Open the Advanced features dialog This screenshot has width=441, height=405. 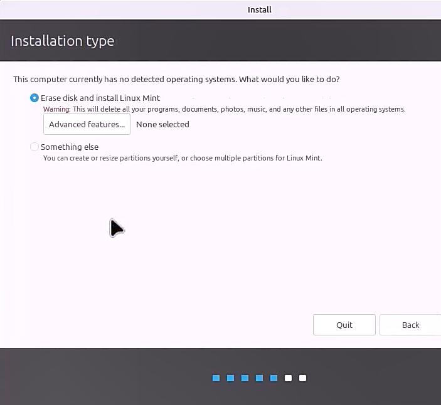point(87,124)
